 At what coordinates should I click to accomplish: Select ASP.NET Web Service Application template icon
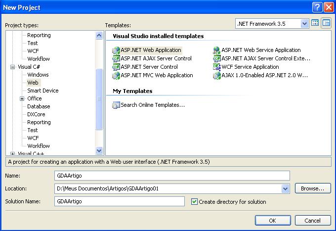point(217,50)
